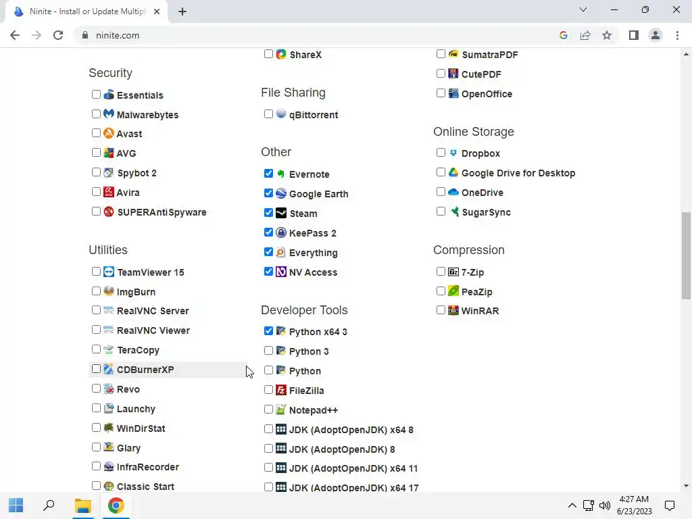Bookmark this page with the star icon

point(607,35)
